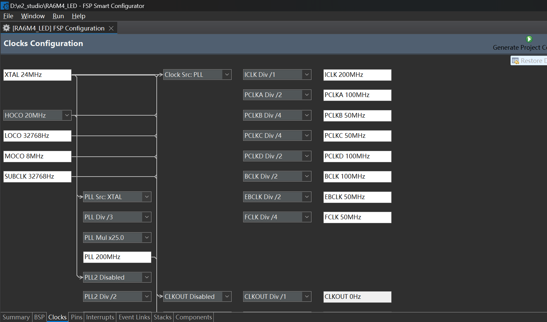Click the CLKOUT 0Hz output field
The image size is (547, 322).
tap(357, 297)
